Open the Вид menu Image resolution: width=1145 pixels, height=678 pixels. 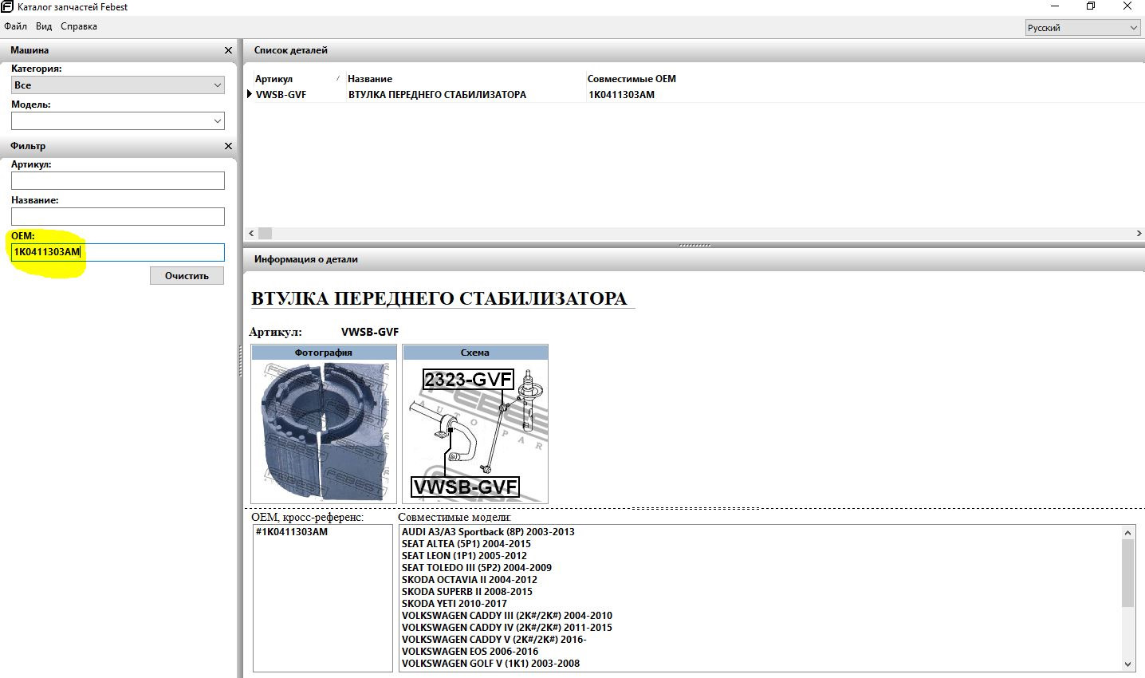(x=44, y=26)
